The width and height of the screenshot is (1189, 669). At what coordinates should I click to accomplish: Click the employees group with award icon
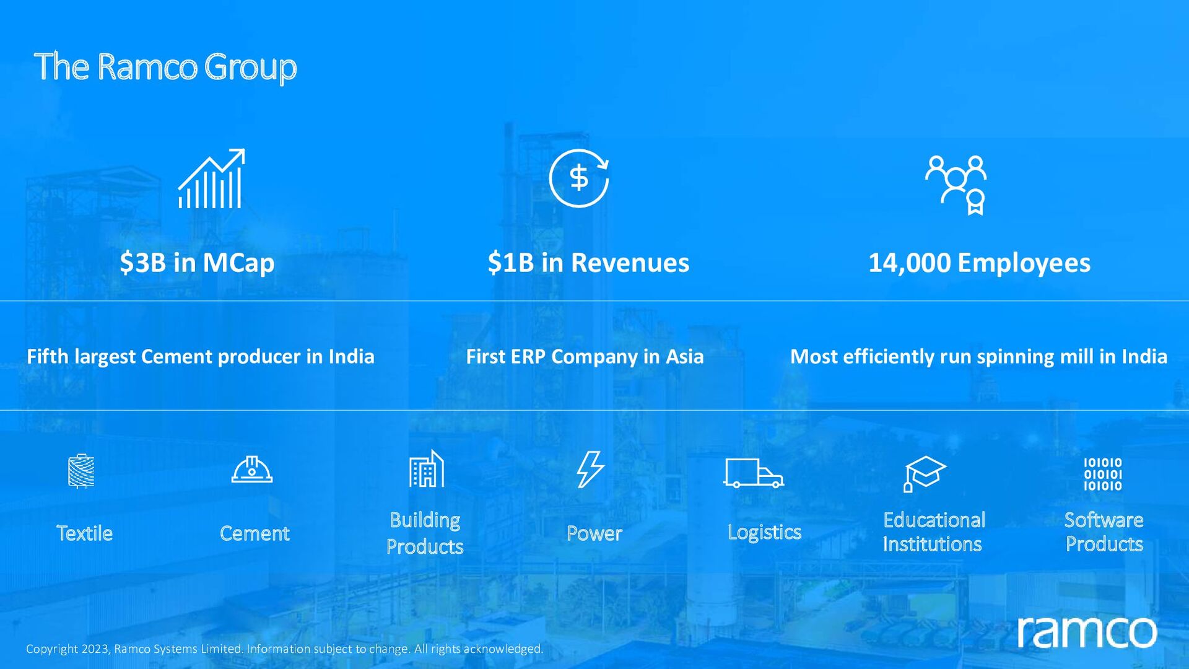click(x=956, y=185)
